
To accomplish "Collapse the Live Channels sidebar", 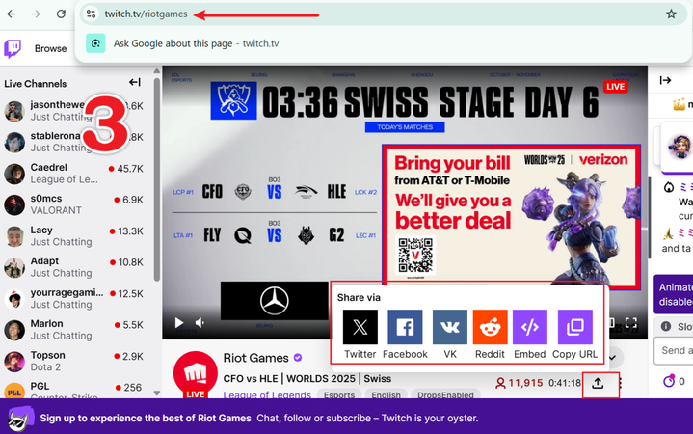I will (x=135, y=82).
